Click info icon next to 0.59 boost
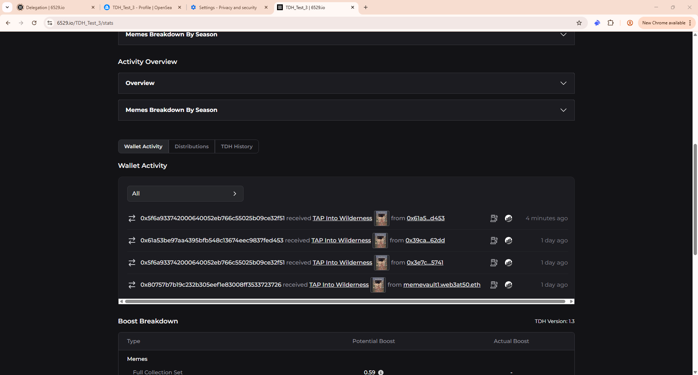 [x=381, y=372]
